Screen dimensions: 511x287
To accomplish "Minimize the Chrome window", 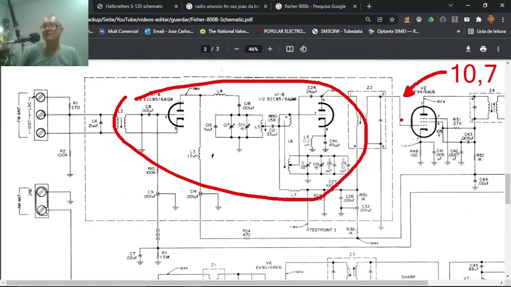I will click(467, 6).
